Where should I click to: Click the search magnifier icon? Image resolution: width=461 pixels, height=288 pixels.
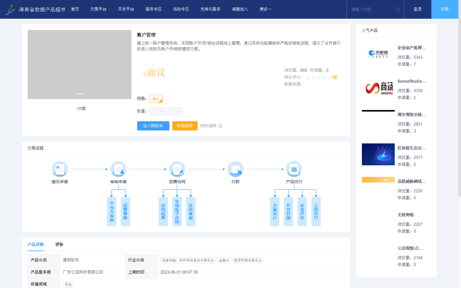[x=398, y=10]
